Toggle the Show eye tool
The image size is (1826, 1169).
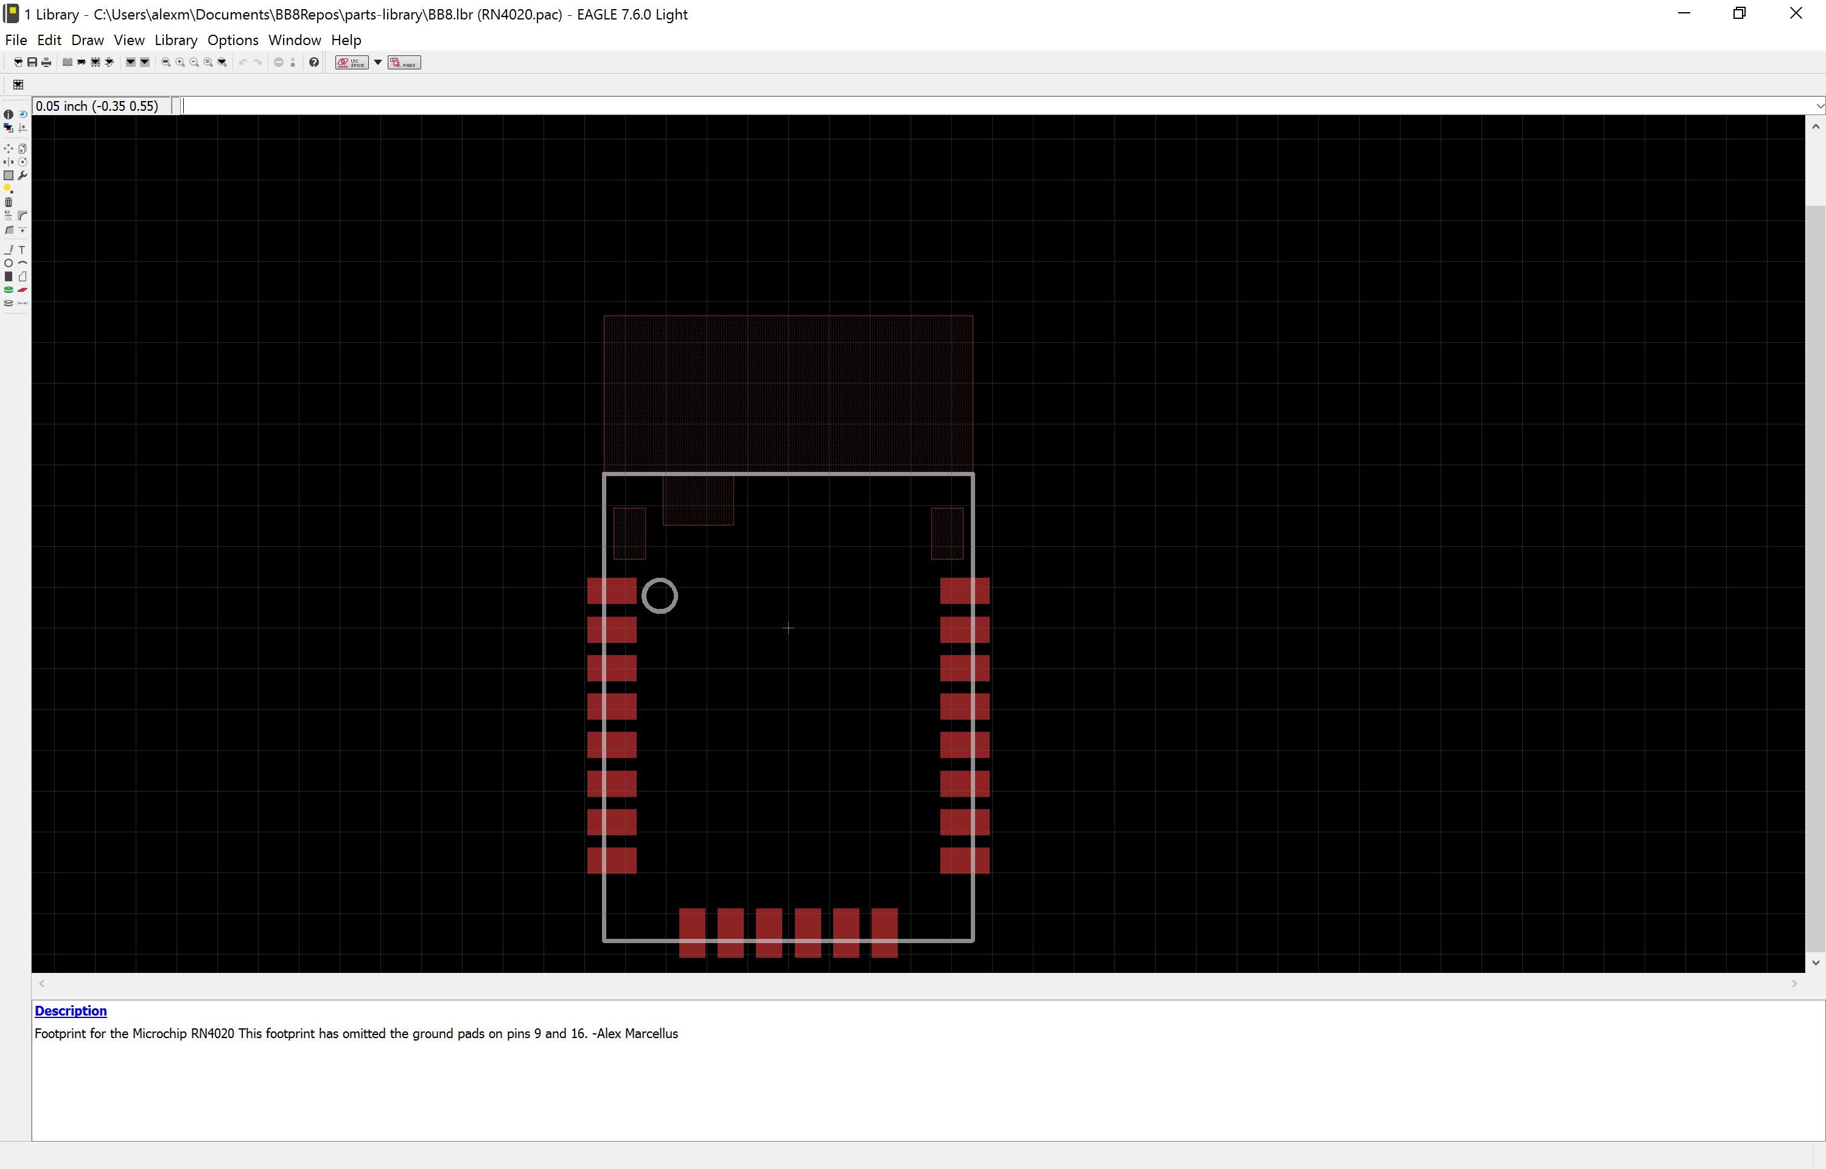(x=22, y=114)
